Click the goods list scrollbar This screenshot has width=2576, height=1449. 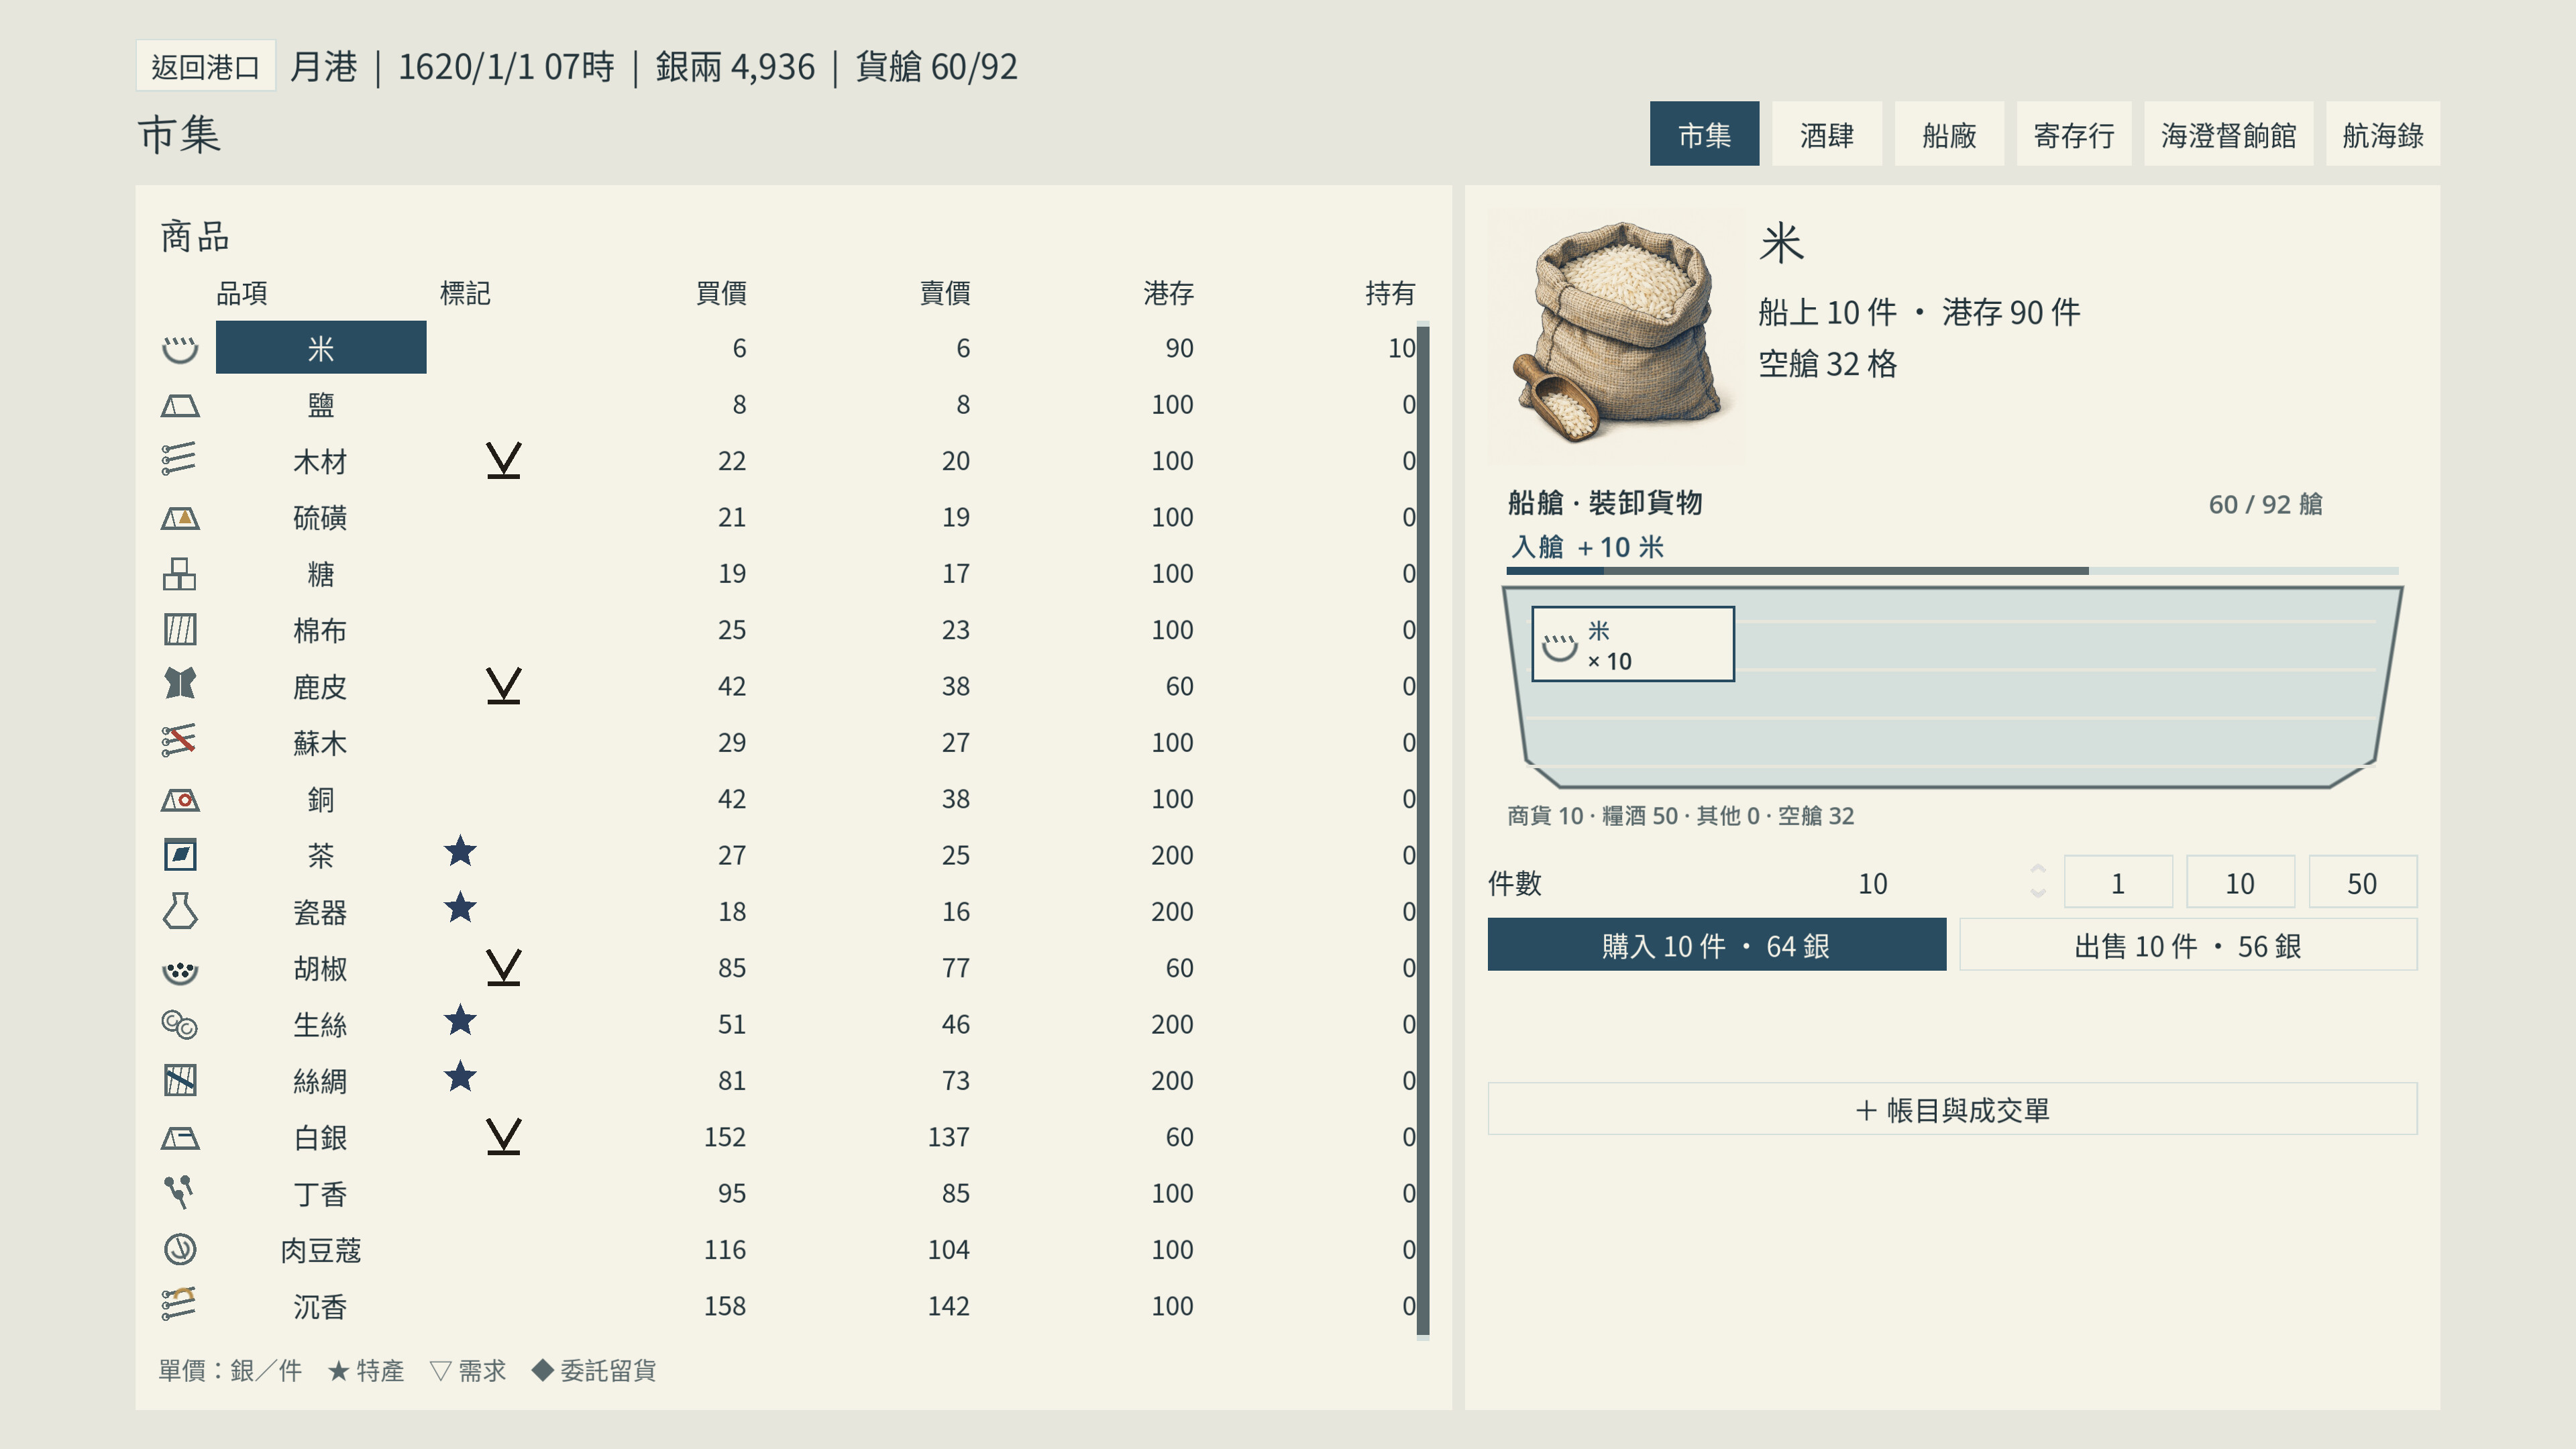(x=1423, y=832)
